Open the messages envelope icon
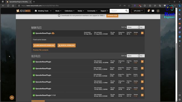 pyautogui.click(x=153, y=11)
